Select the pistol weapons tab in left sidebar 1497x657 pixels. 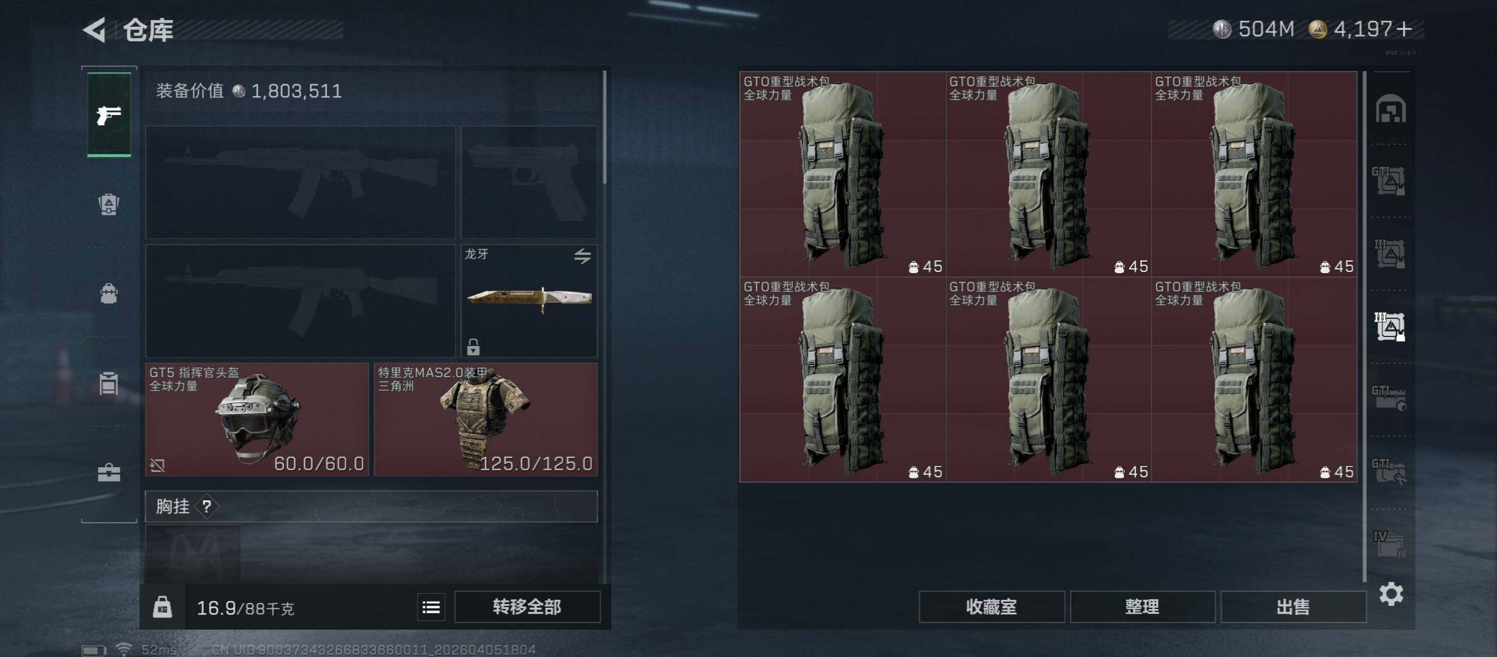pyautogui.click(x=109, y=114)
